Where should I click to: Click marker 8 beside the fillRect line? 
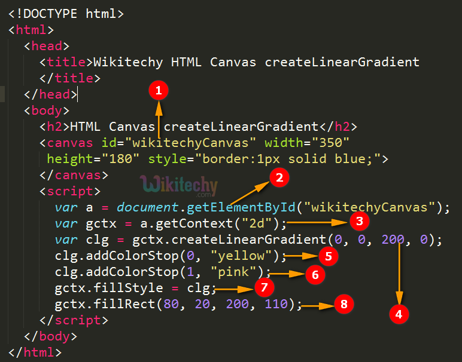343,305
